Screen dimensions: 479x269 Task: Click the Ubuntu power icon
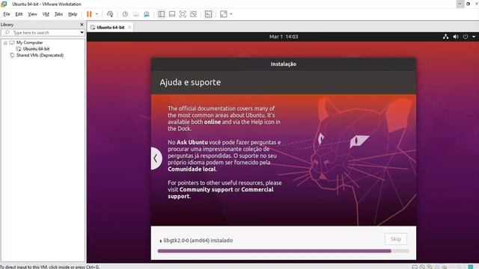(x=466, y=37)
